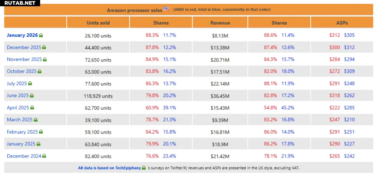Click the lock icon beside October 2025
This screenshot has height=177, width=377.
[40, 71]
